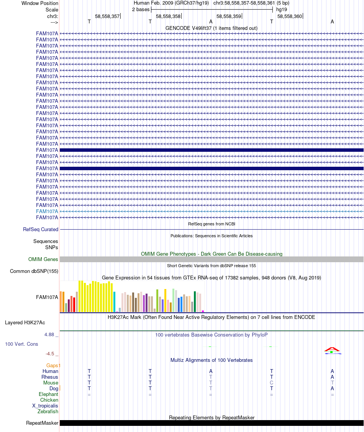
Task: Click the FAM107A label beside the GTEx bar chart
Action: (x=47, y=297)
